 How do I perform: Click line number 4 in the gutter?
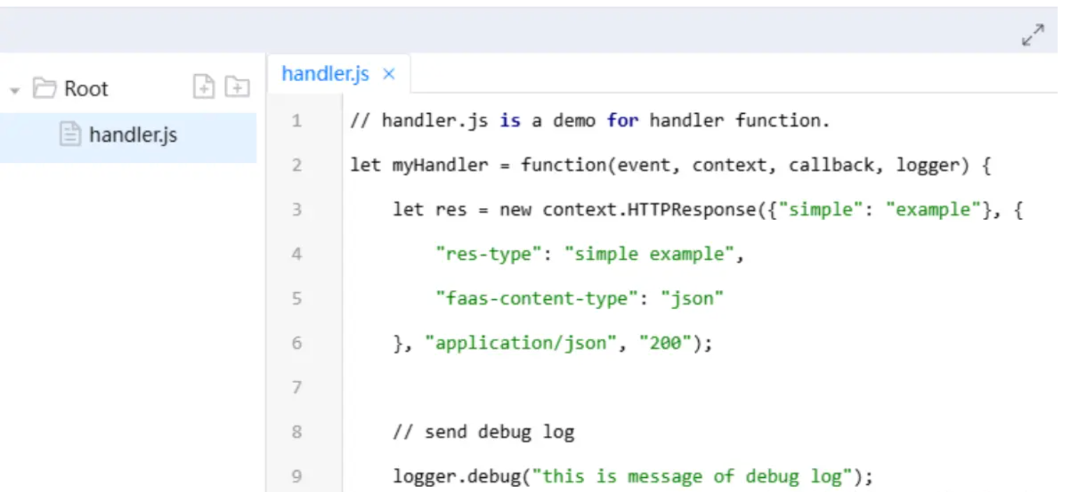click(x=297, y=254)
